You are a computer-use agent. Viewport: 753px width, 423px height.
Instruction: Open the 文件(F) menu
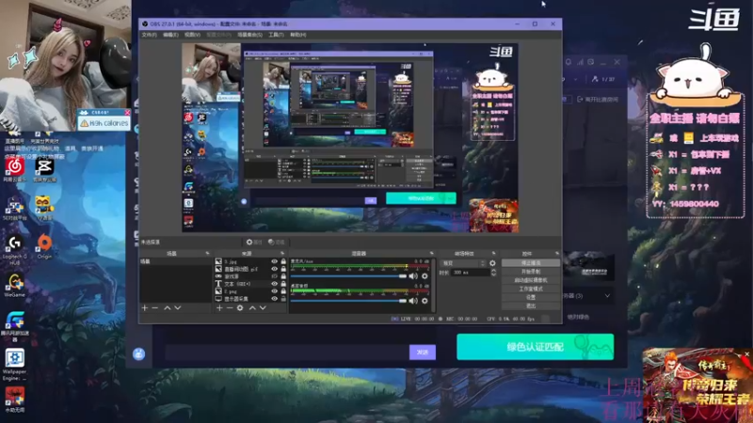149,35
